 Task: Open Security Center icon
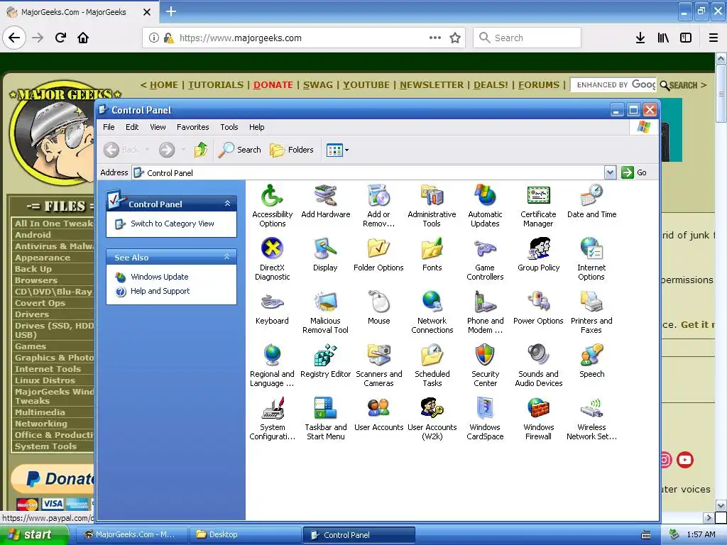(x=485, y=365)
